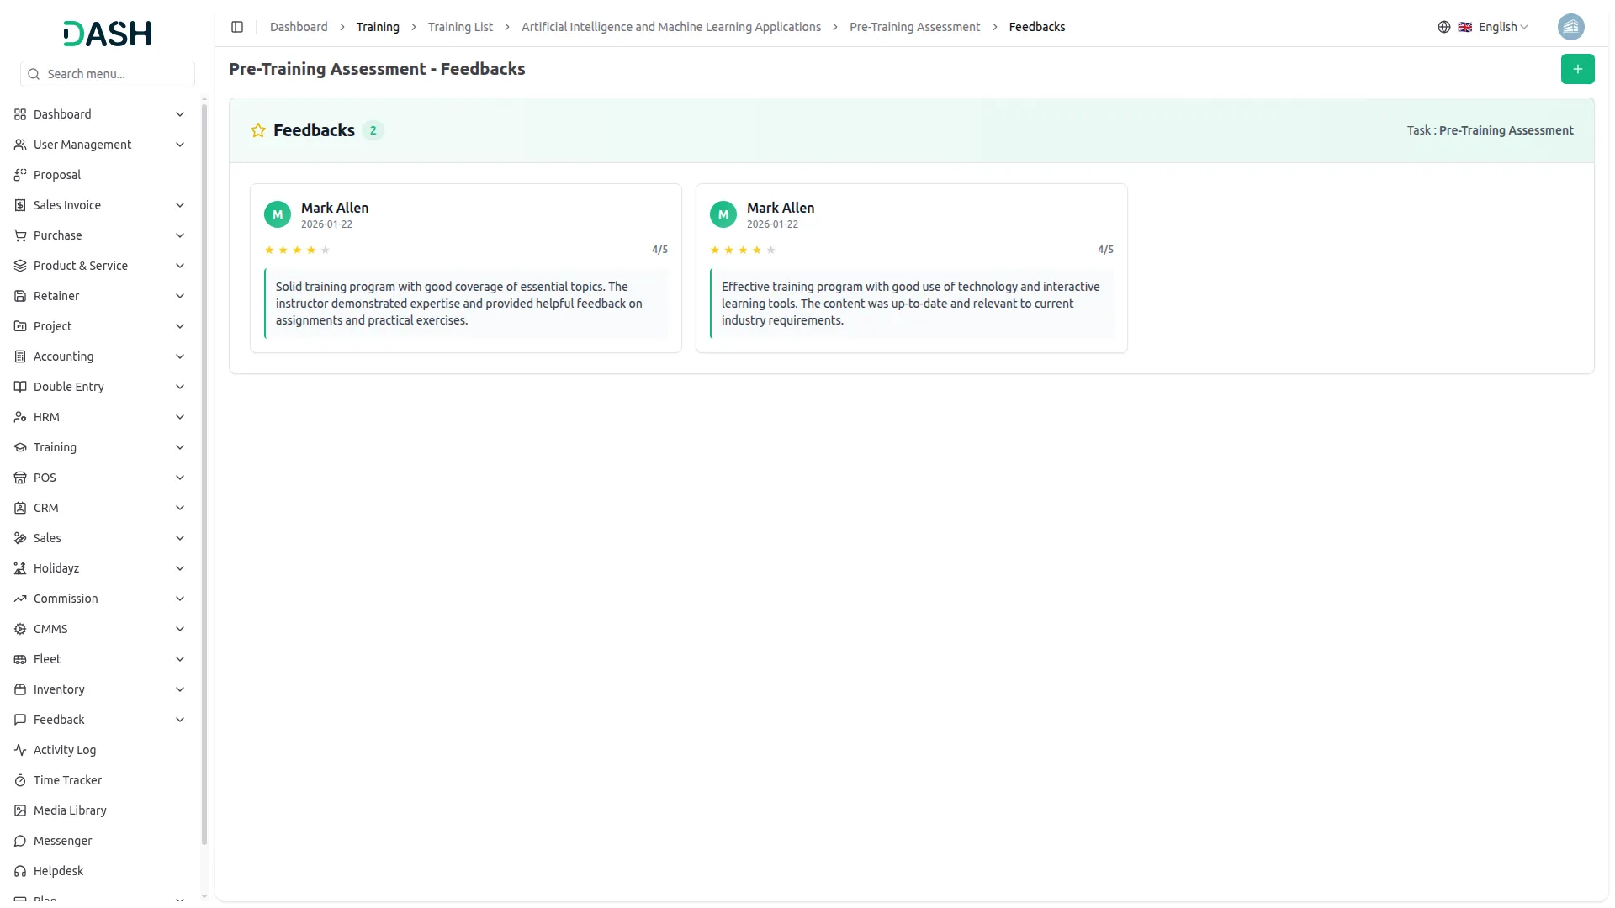Click the Holidayz sidebar icon
Screen dimensions: 1615x908
tap(20, 568)
